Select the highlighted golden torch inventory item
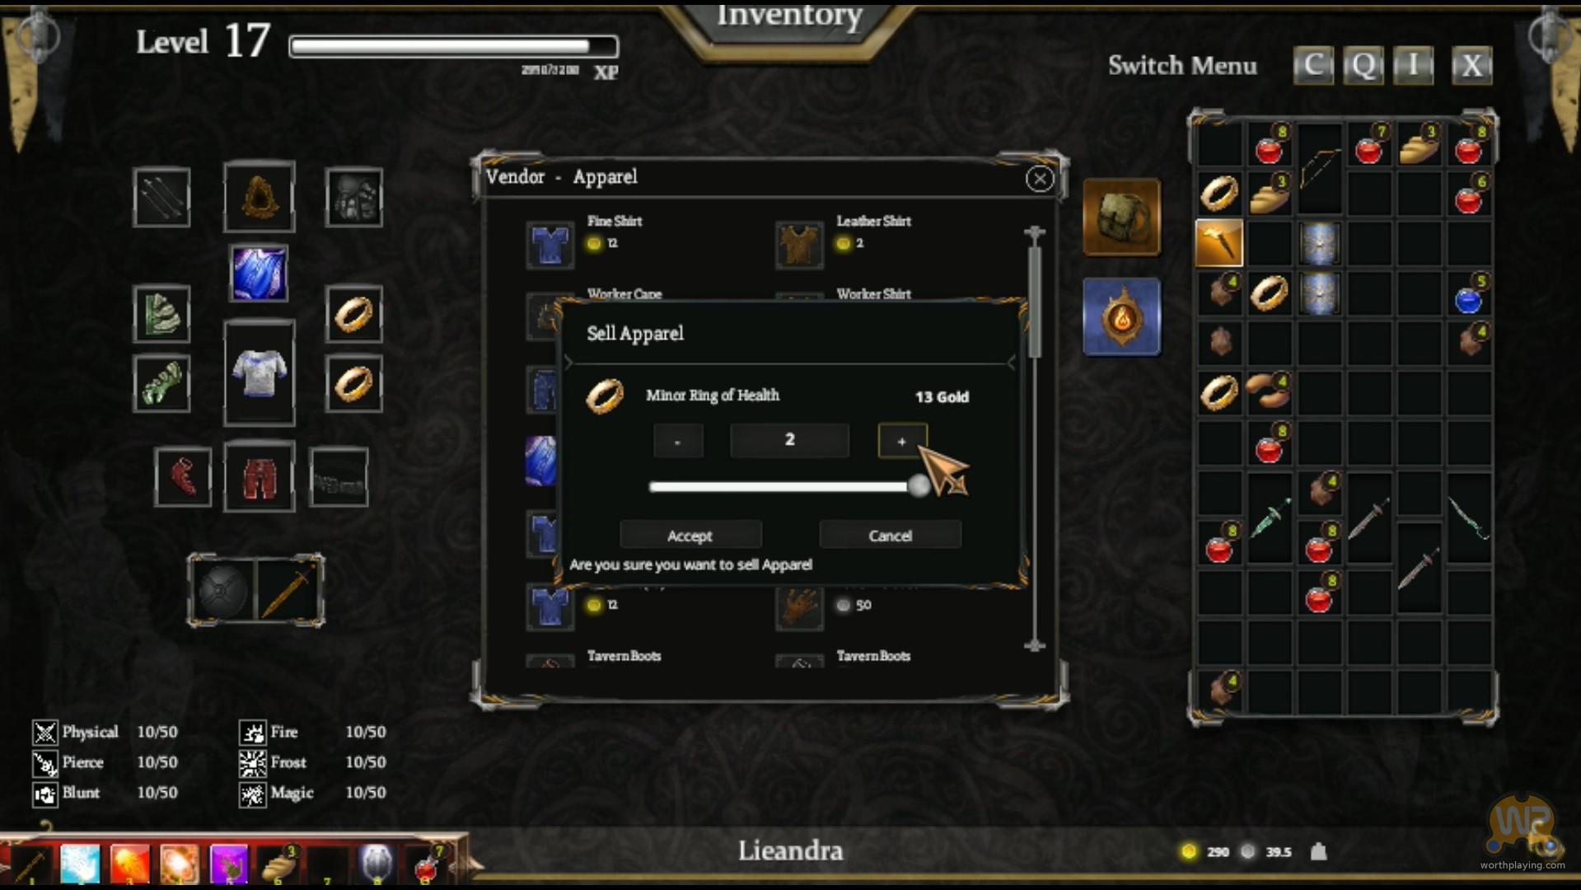 click(x=1219, y=243)
